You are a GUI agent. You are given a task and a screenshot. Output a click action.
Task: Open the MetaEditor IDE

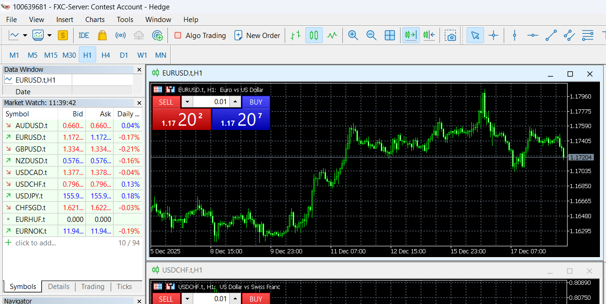[x=84, y=35]
